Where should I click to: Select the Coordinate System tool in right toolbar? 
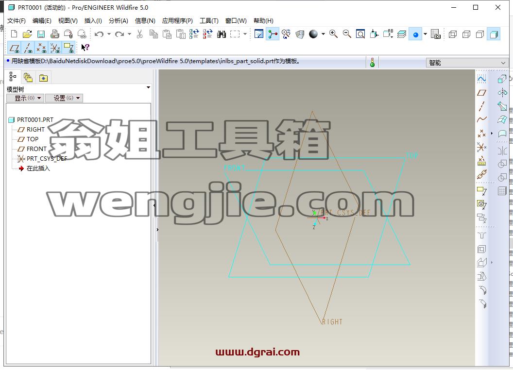[x=481, y=147]
